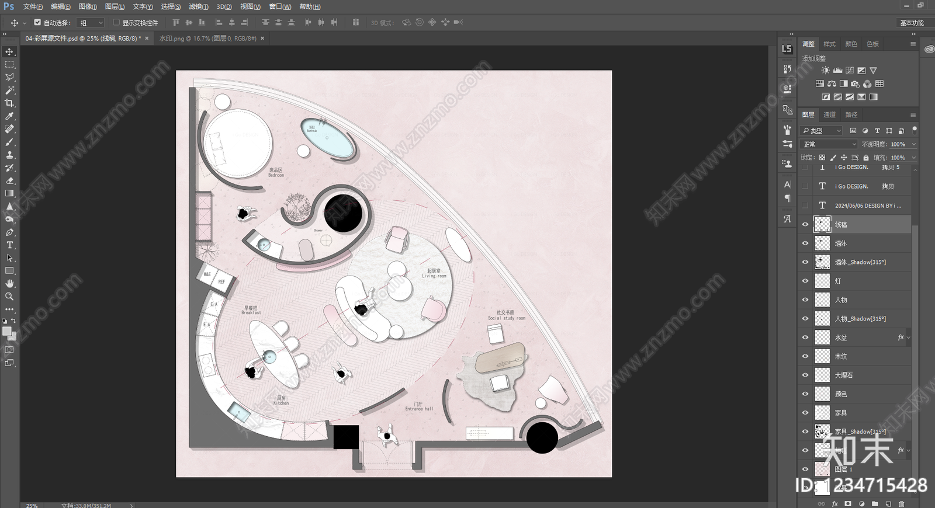935x508 pixels.
Task: Toggle visibility of the 灯 layer
Action: pyautogui.click(x=805, y=281)
